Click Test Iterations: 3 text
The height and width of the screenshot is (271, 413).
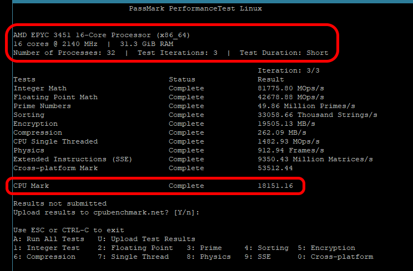pos(178,53)
